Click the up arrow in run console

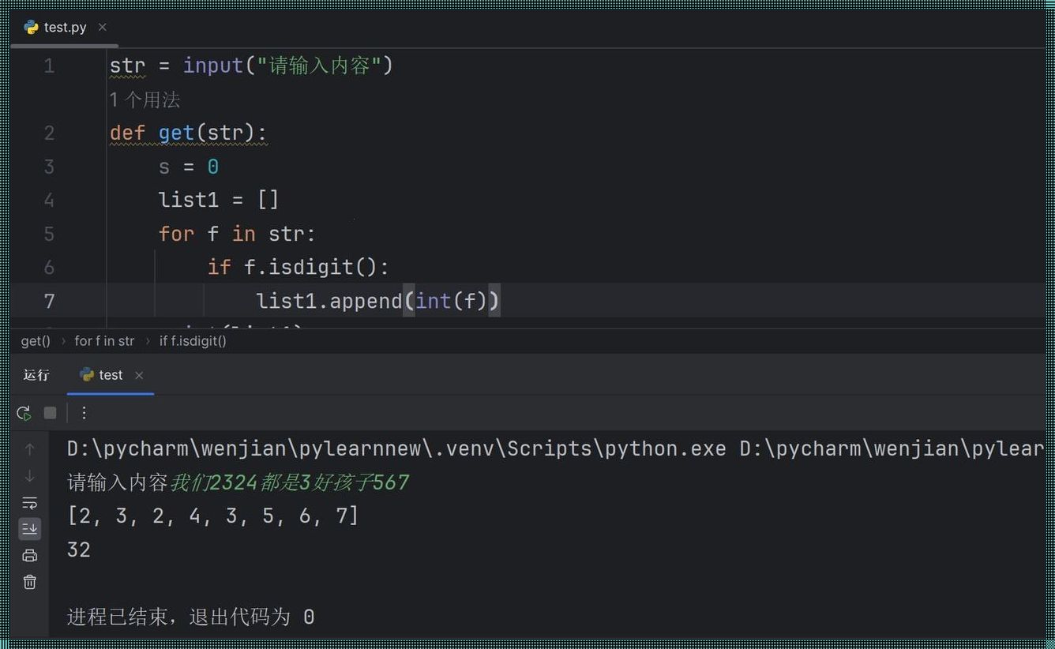tap(29, 449)
